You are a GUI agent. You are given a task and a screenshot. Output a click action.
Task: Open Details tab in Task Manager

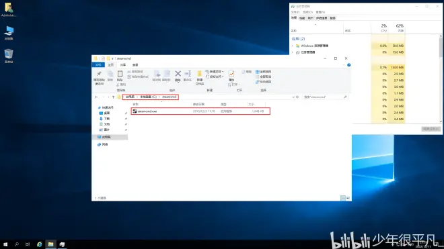(322, 18)
